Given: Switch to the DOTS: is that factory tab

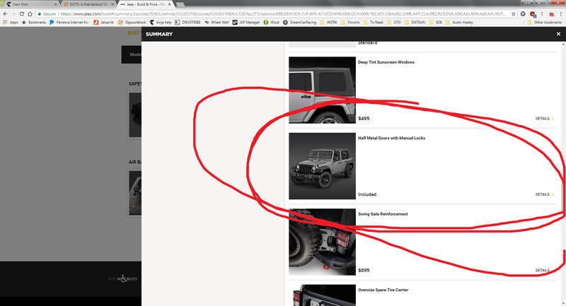Looking at the screenshot, I should [x=88, y=4].
